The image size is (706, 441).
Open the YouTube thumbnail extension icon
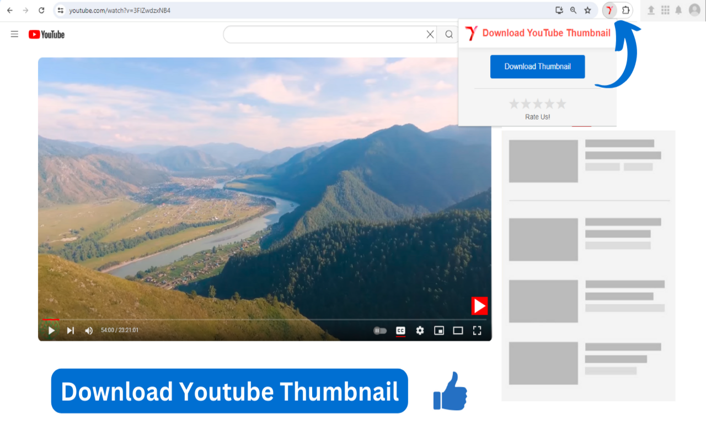[x=609, y=10]
